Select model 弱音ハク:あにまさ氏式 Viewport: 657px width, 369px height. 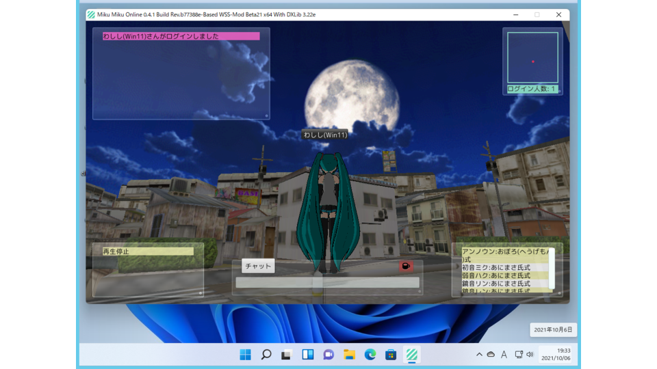coord(505,275)
